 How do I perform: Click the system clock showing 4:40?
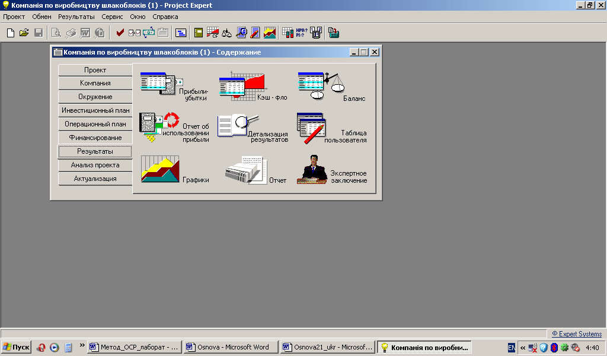(592, 348)
